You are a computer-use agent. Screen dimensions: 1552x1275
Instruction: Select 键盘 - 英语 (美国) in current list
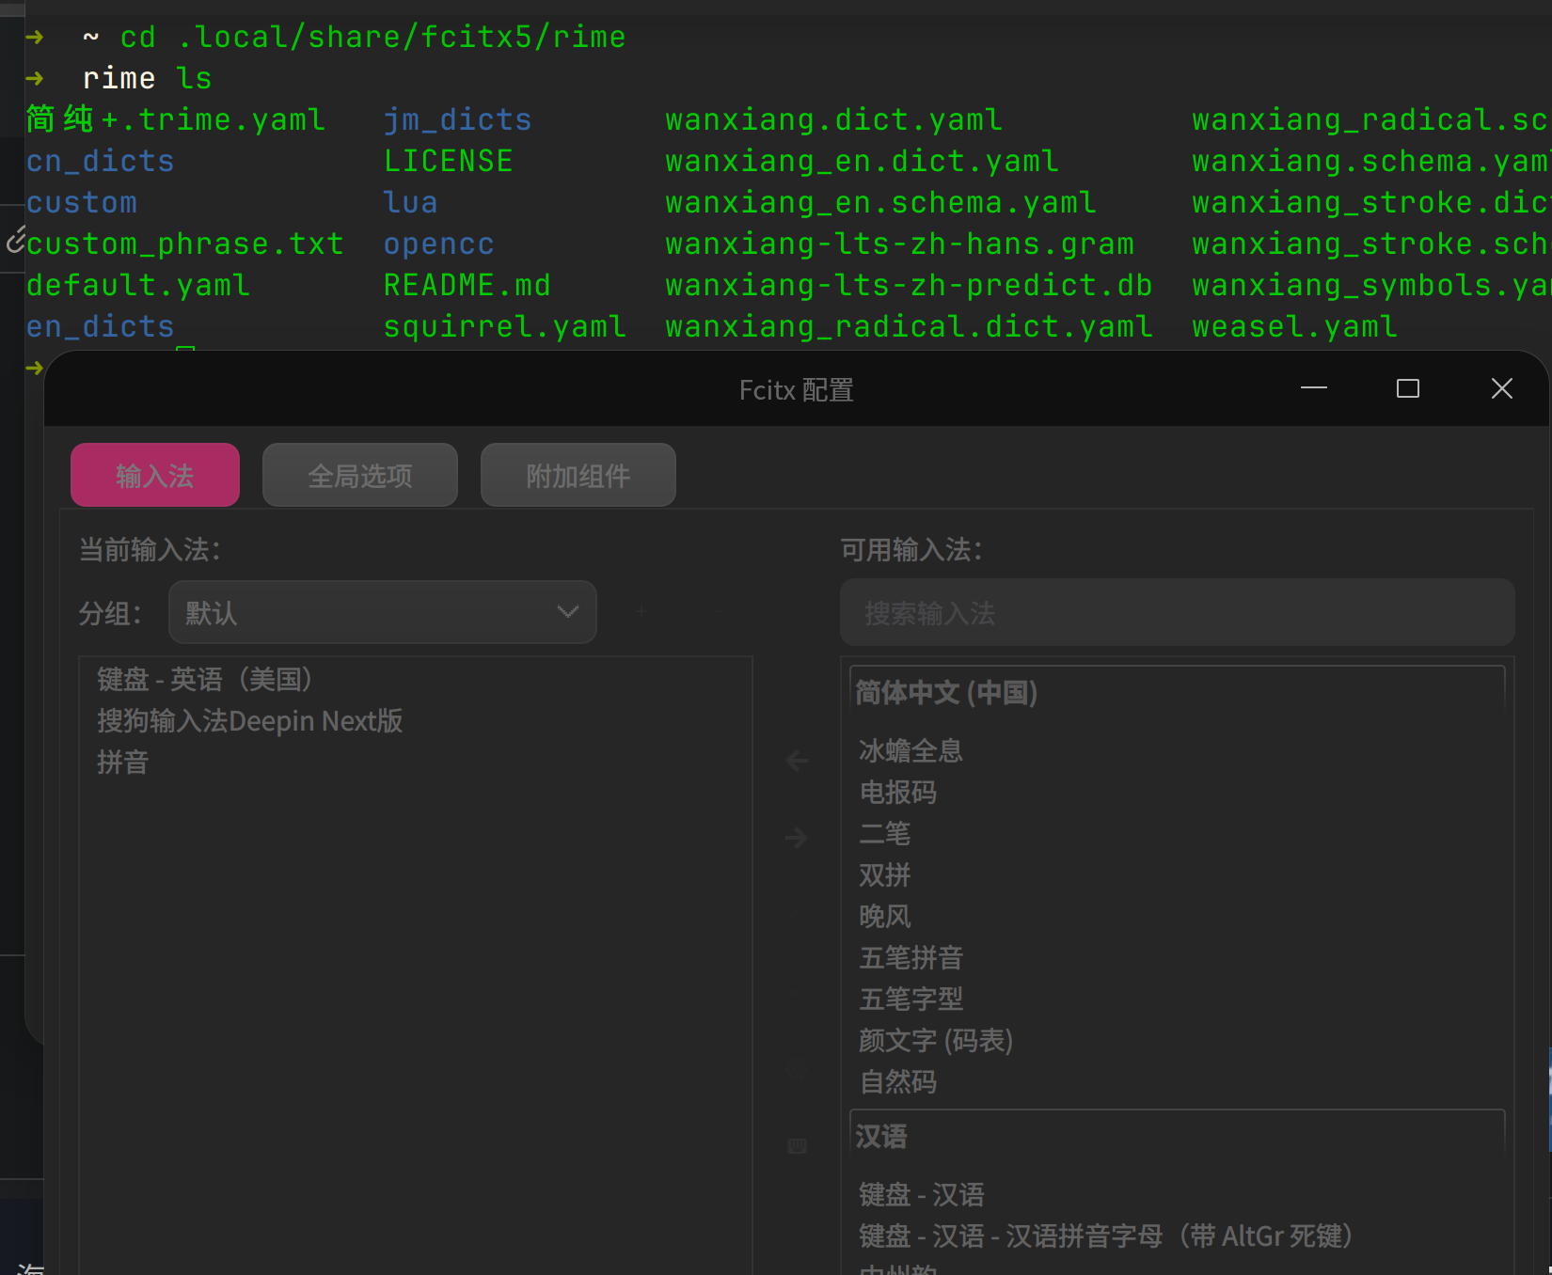point(416,679)
